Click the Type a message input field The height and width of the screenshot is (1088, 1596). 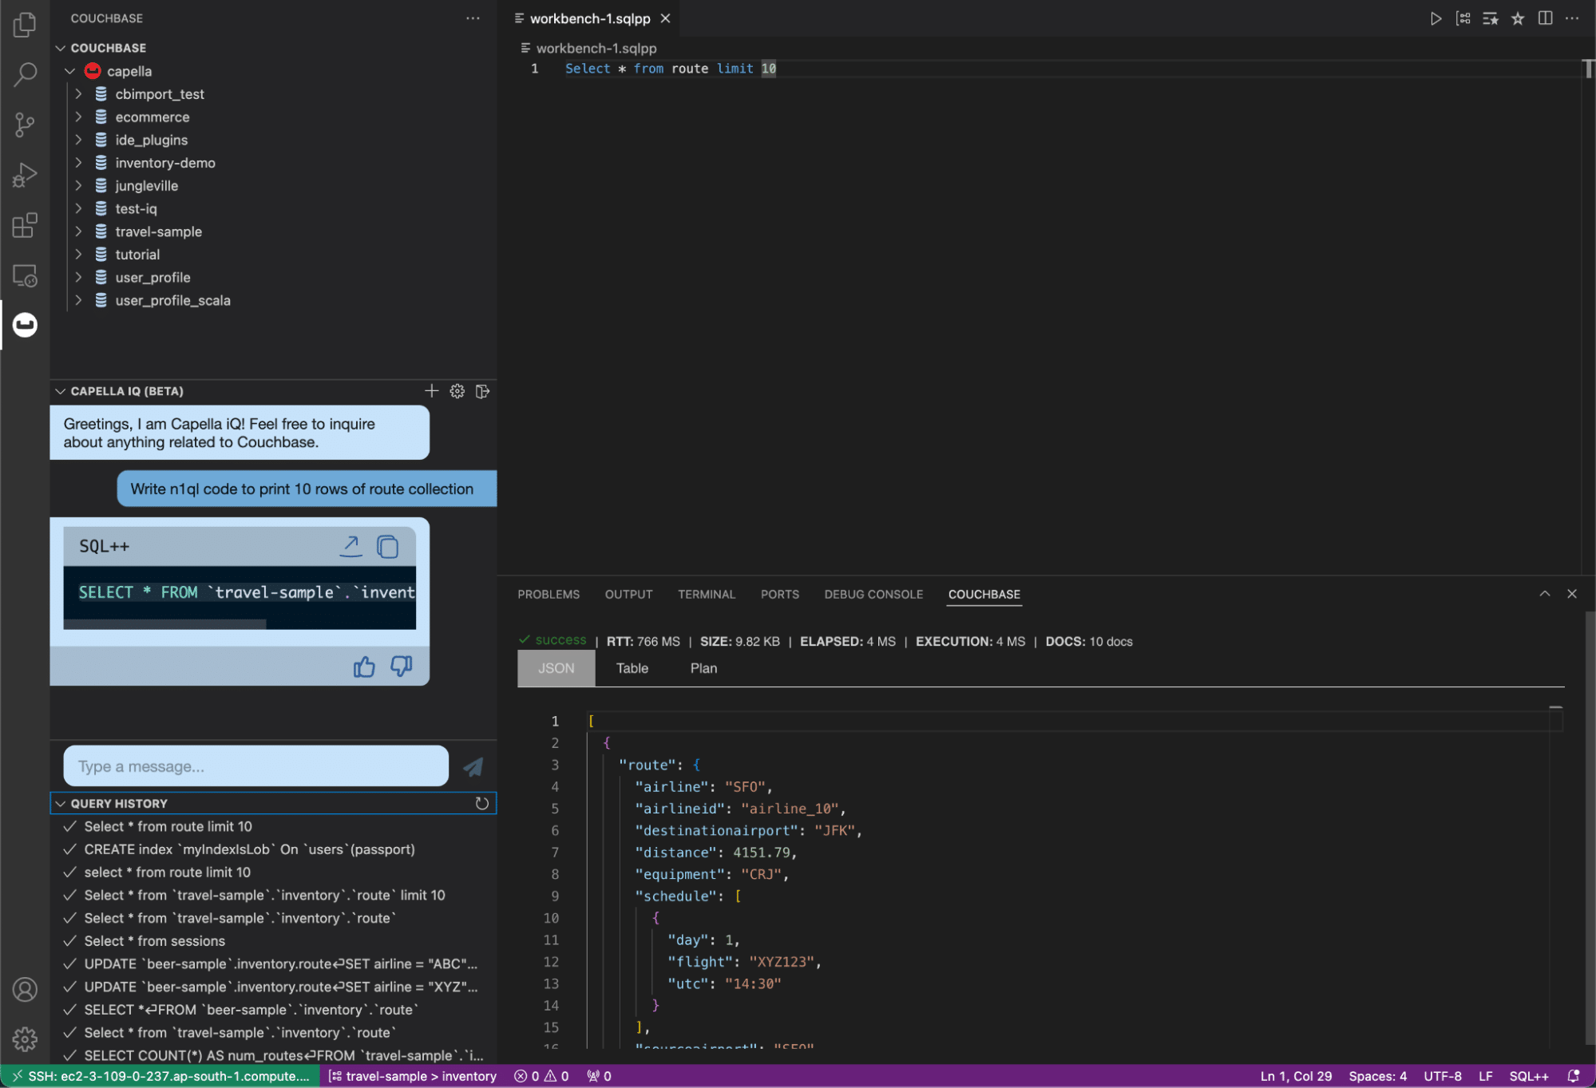255,766
